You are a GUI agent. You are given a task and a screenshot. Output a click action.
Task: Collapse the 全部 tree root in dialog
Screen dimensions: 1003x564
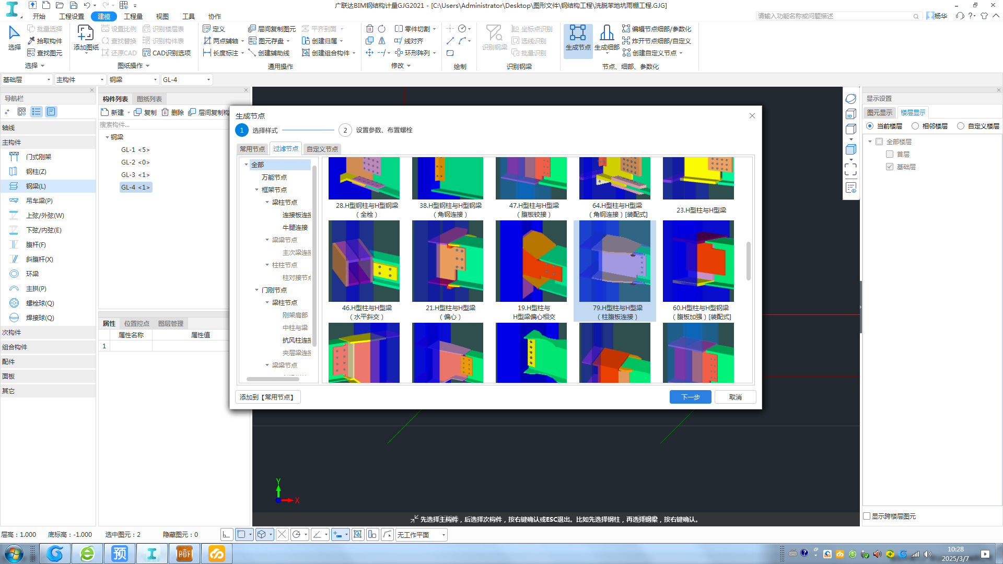pyautogui.click(x=246, y=164)
